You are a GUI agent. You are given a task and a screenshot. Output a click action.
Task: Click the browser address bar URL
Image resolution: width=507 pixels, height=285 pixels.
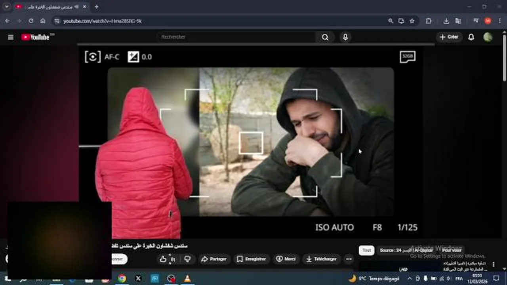pyautogui.click(x=102, y=21)
